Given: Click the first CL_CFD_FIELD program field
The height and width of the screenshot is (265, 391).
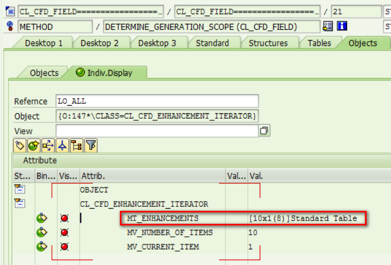Looking at the screenshot, I should click(x=91, y=11).
